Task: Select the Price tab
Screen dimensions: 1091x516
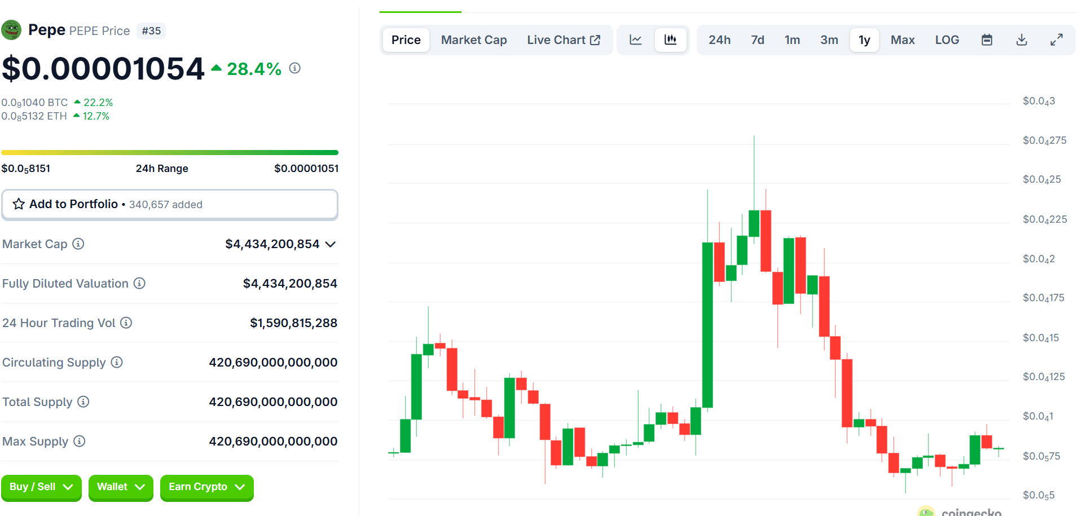Action: (x=406, y=40)
